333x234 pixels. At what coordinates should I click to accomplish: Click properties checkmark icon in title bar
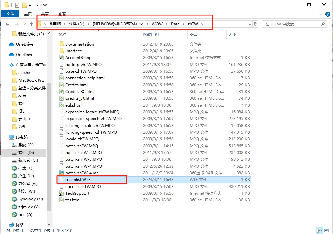[17, 5]
